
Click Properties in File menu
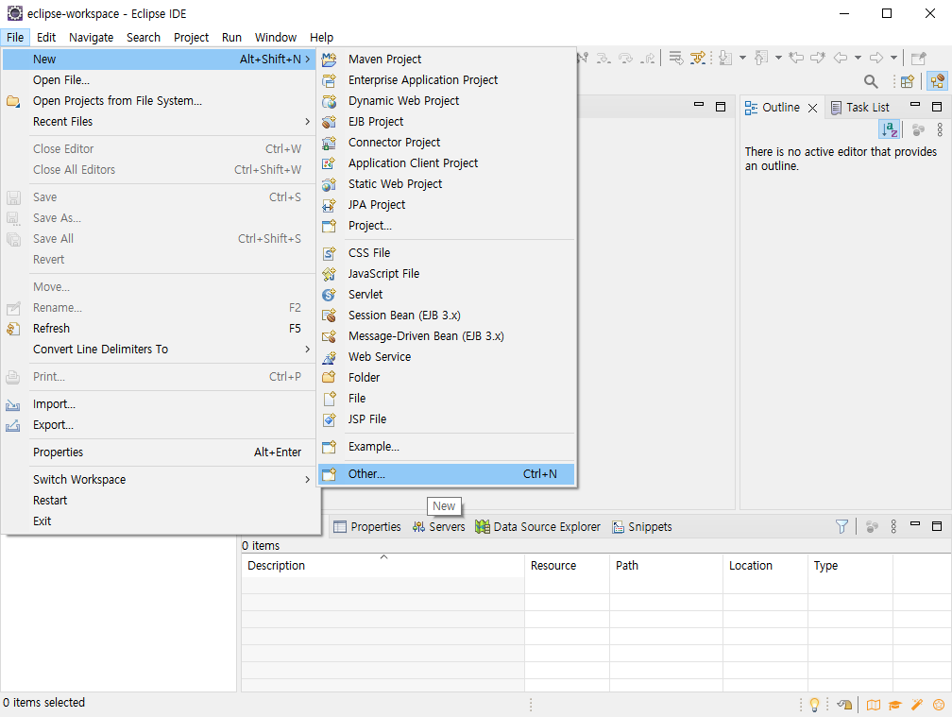pos(159,452)
